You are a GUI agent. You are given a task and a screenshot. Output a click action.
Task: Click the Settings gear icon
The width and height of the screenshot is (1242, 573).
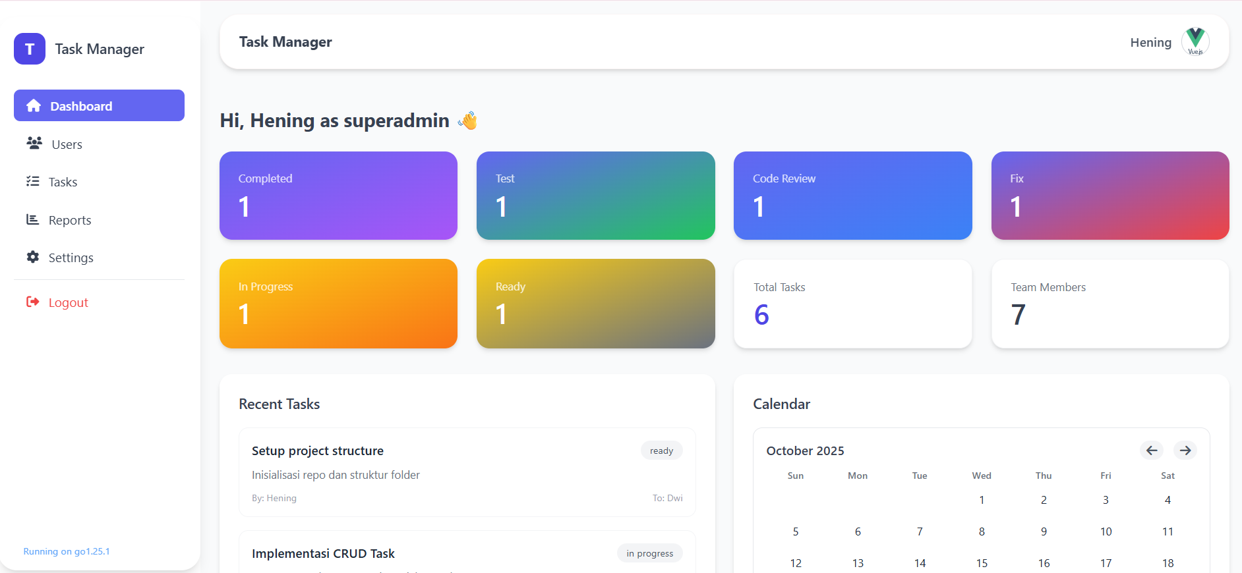[x=33, y=257]
